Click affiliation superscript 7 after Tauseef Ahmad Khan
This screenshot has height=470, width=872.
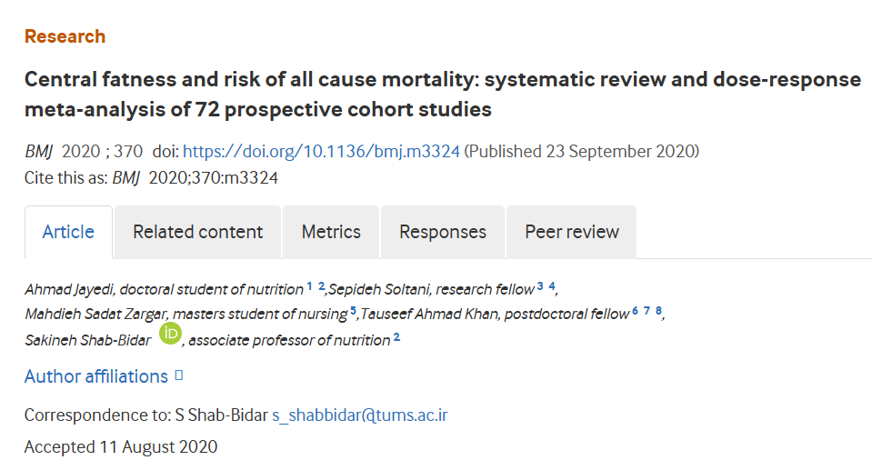tap(646, 310)
